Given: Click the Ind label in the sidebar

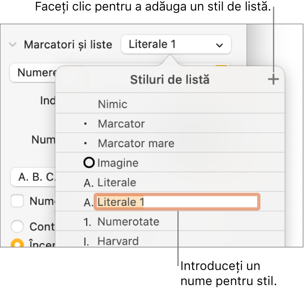Looking at the screenshot, I should [48, 100].
